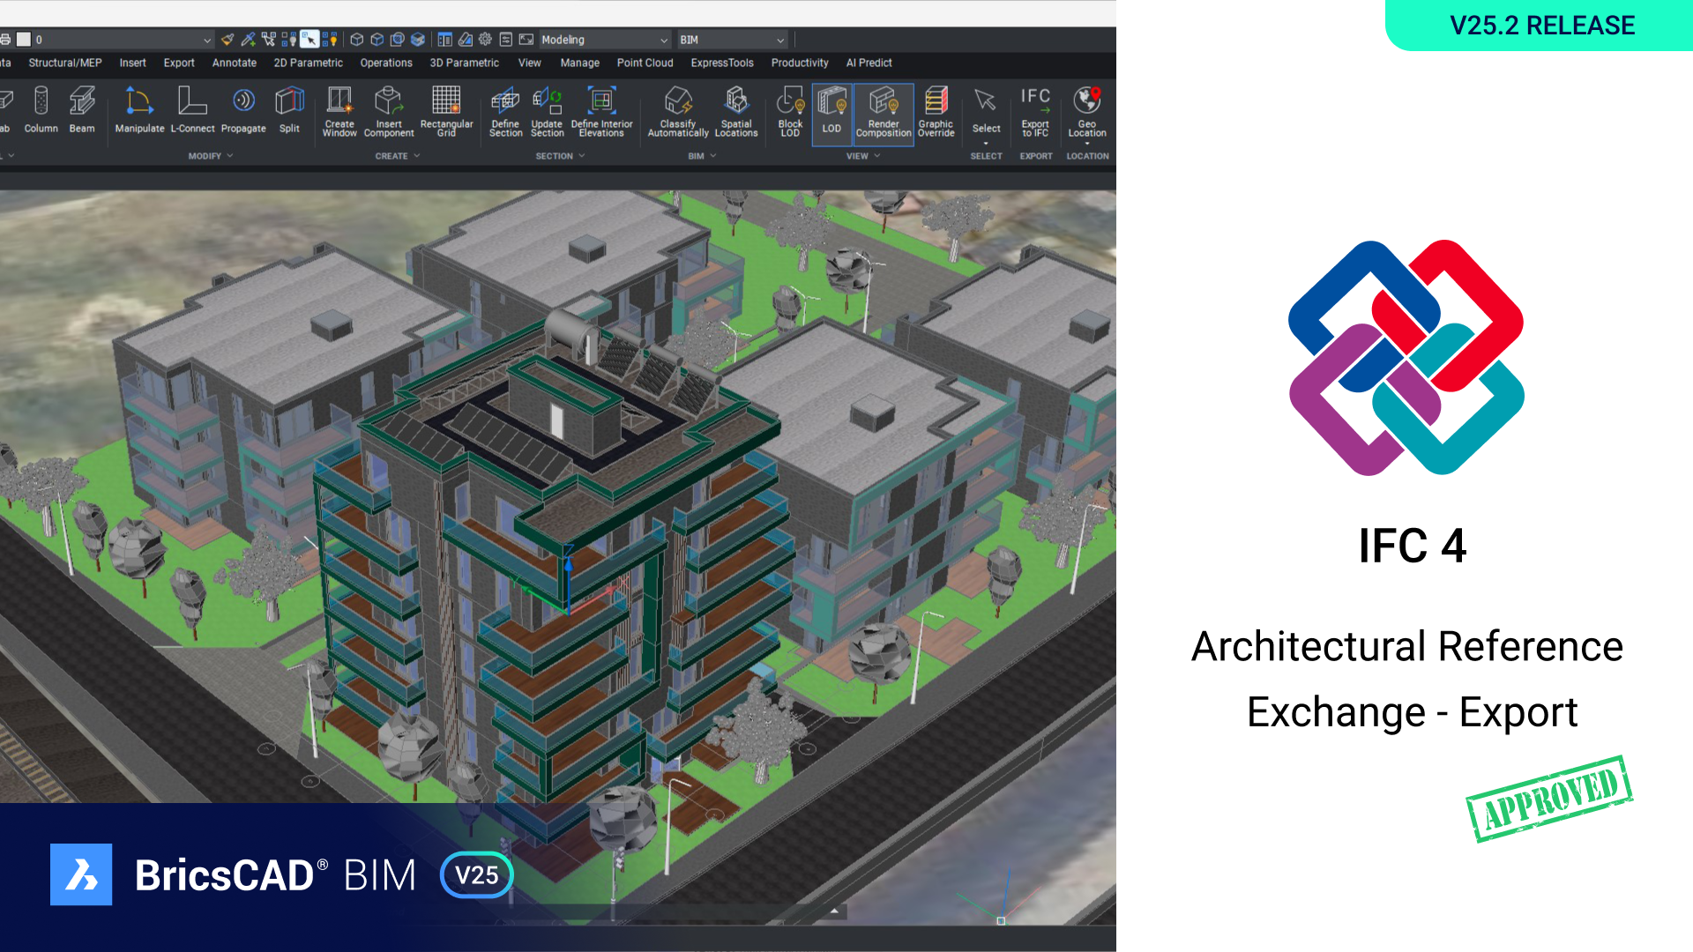Run Classify Automatically tool

click(677, 110)
